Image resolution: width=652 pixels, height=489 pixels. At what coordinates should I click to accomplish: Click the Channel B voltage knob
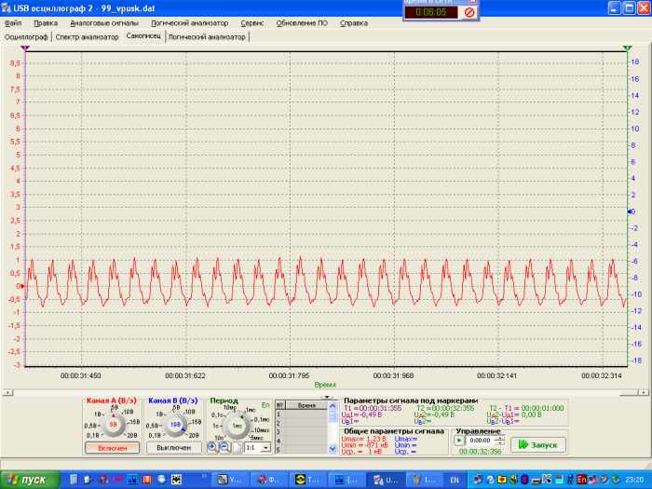click(x=175, y=425)
